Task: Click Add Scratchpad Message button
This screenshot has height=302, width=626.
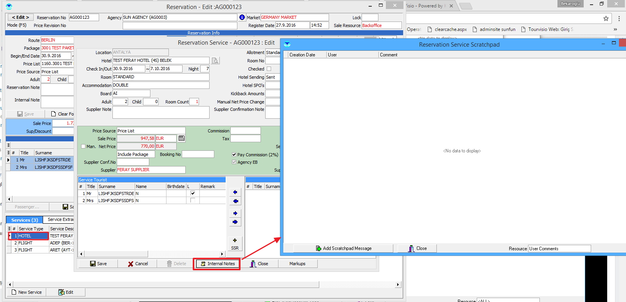Action: [343, 248]
